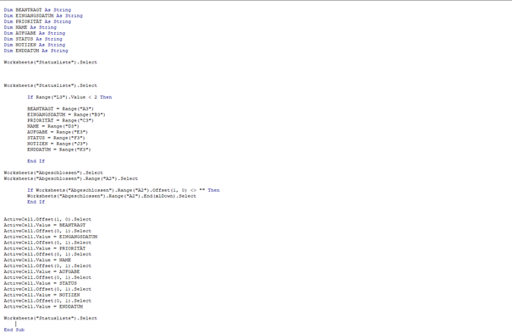Select the NOTIZEN = Range("J3") line
Screen dimensions: 512x333
point(58,144)
